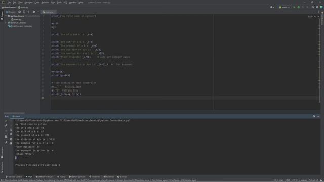
Task: Collapse the python Course project folder
Action: [6, 16]
